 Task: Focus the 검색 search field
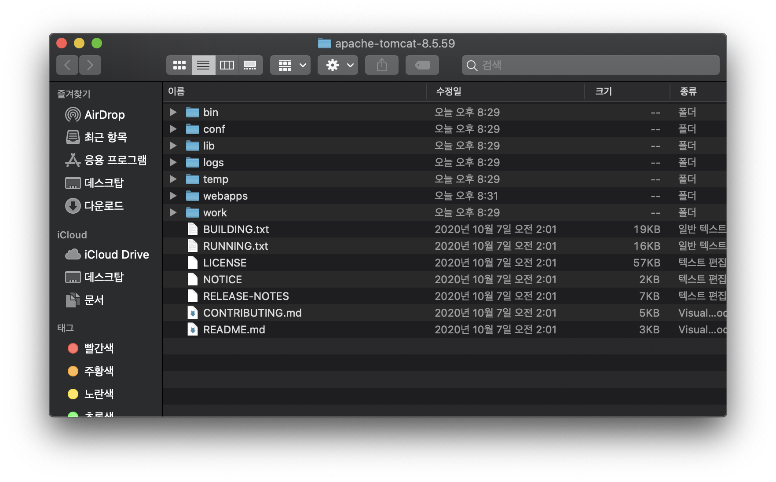591,65
